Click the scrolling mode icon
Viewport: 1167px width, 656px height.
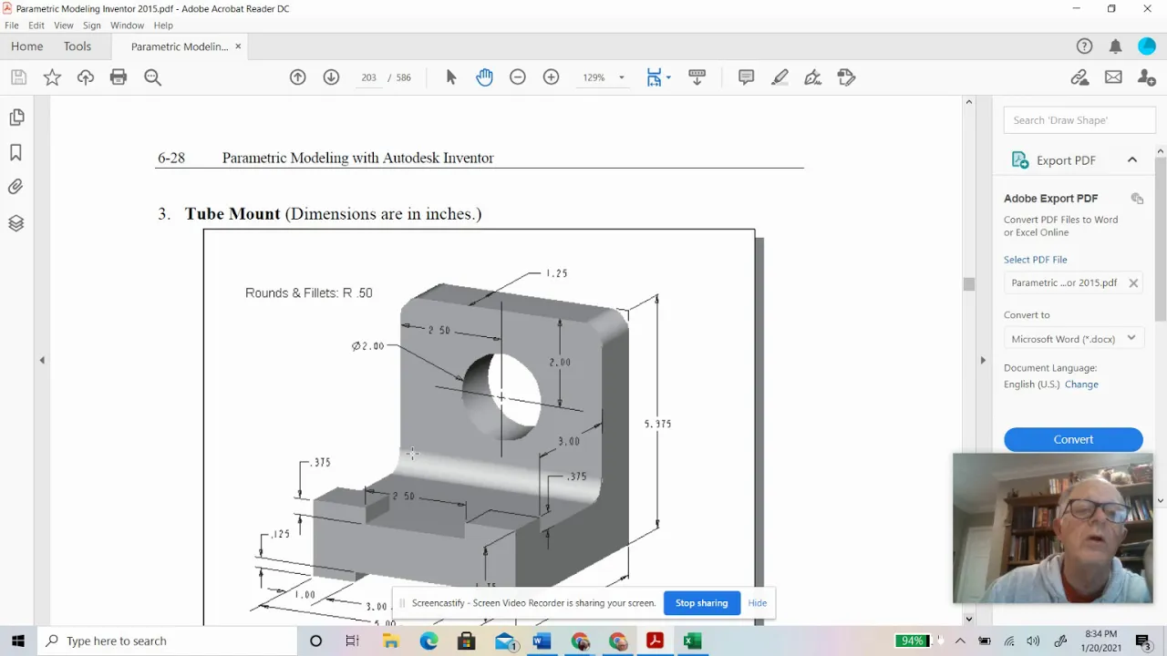click(697, 77)
